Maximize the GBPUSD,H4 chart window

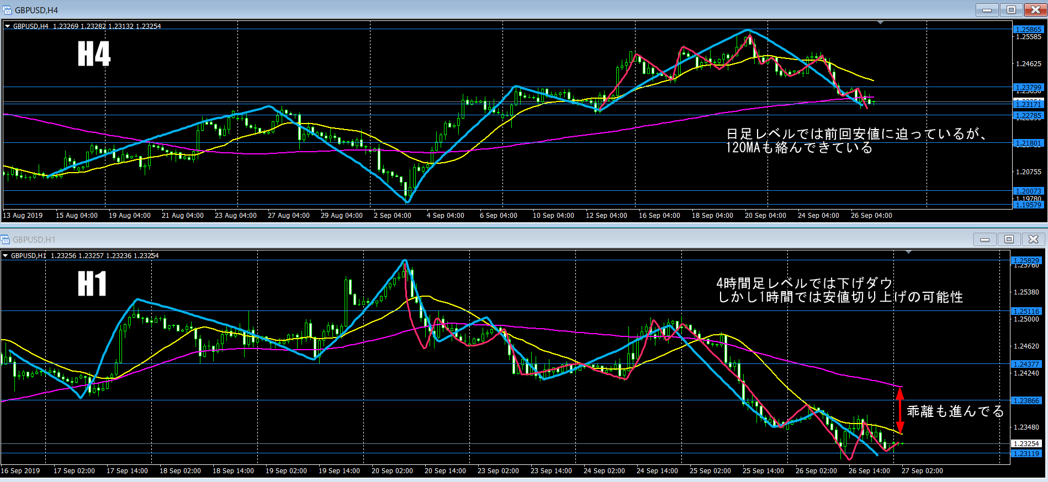pos(1011,10)
